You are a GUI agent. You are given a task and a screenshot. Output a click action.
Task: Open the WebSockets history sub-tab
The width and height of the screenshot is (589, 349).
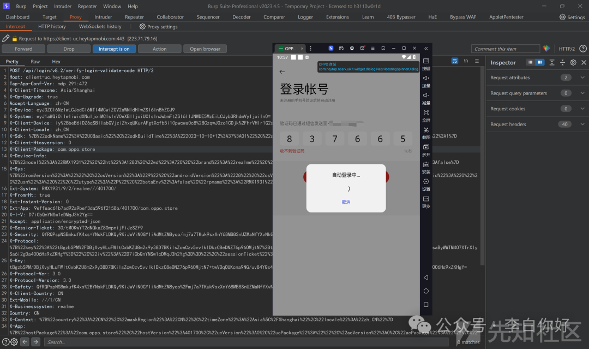click(x=100, y=26)
